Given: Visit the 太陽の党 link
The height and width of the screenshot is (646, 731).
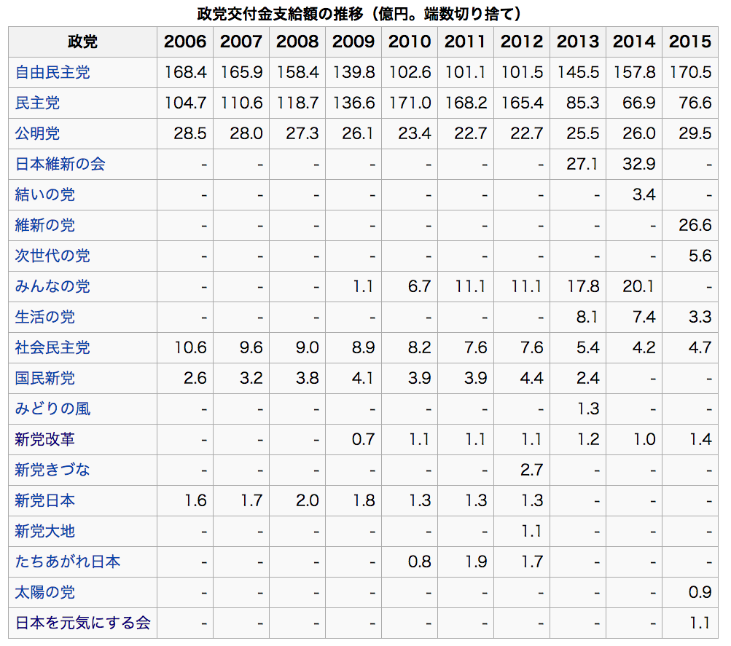Looking at the screenshot, I should (44, 592).
